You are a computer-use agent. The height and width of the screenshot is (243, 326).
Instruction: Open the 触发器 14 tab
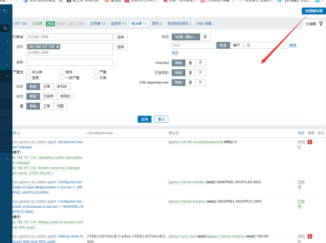139,24
